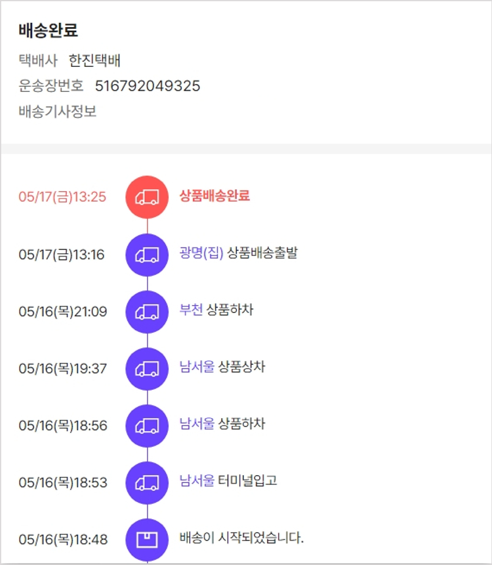
Task: Click the 05/17(금)13:25 timestamp
Action: [62, 197]
